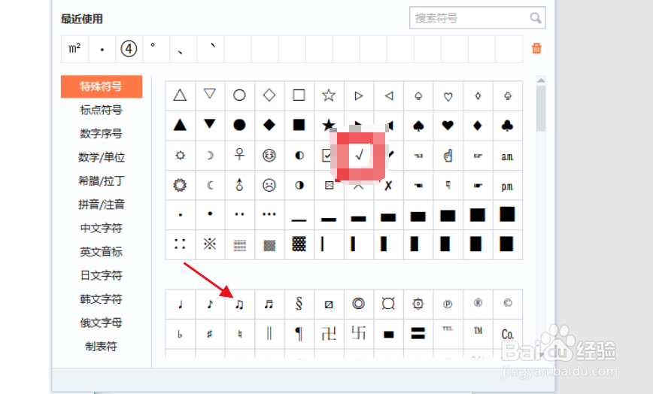Insert the copyright © symbol
Viewport: 653px width, 394px height.
pos(508,305)
